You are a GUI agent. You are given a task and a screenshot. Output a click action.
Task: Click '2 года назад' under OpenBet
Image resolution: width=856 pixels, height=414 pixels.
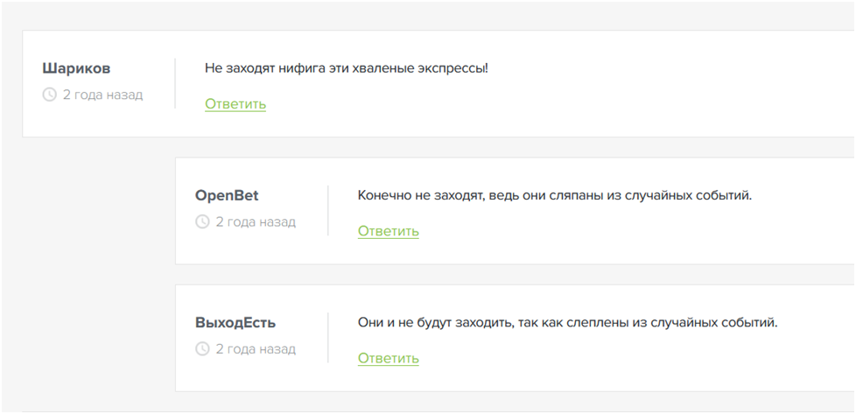256,221
